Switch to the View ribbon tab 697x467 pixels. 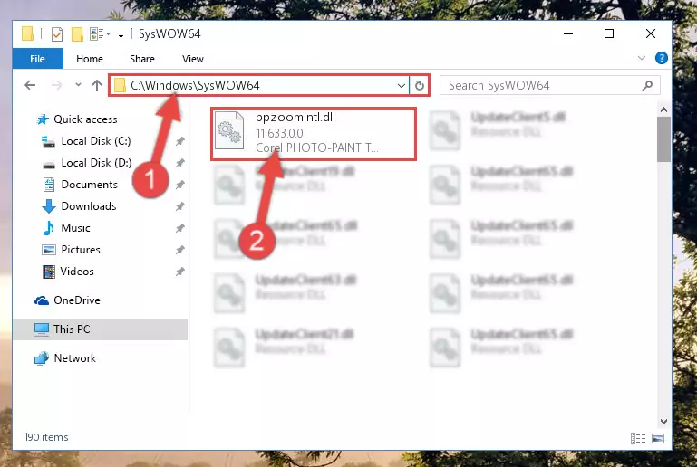coord(193,59)
